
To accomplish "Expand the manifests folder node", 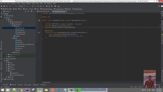I will (5, 16).
